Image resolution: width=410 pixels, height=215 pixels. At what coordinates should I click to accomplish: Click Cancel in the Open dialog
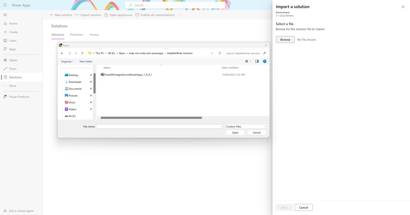pos(257,133)
